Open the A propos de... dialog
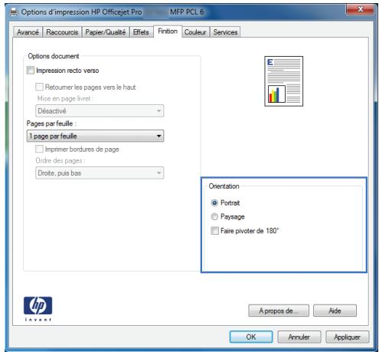Screen dimensions: 379x352 tap(279, 311)
